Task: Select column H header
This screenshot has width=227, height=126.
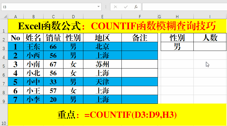Action: point(177,17)
